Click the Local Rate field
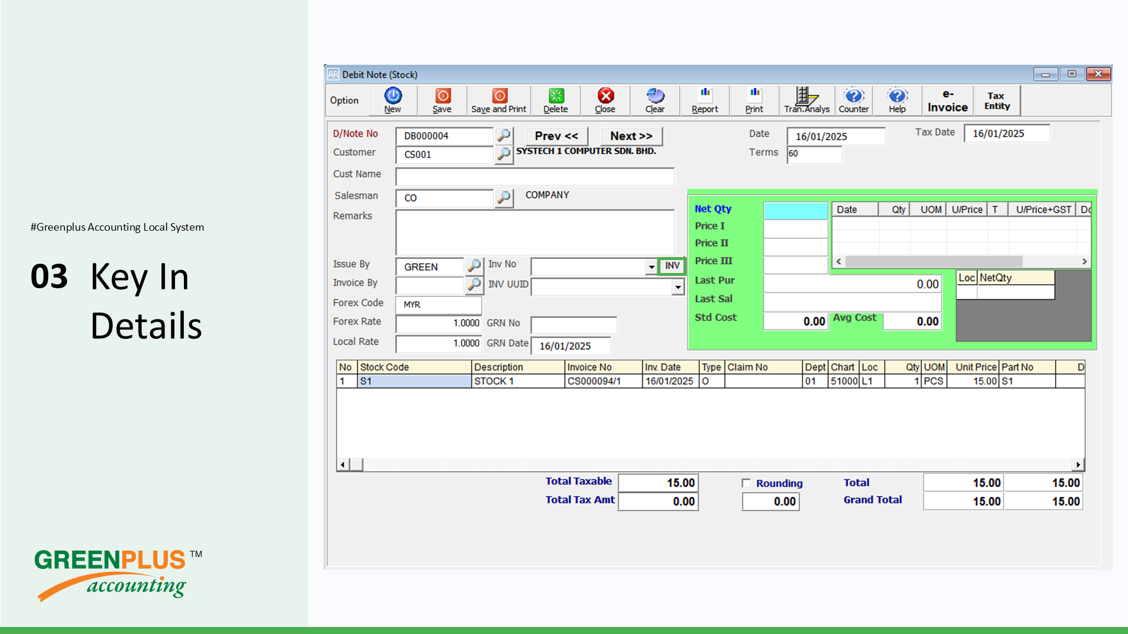This screenshot has height=634, width=1128. (439, 343)
